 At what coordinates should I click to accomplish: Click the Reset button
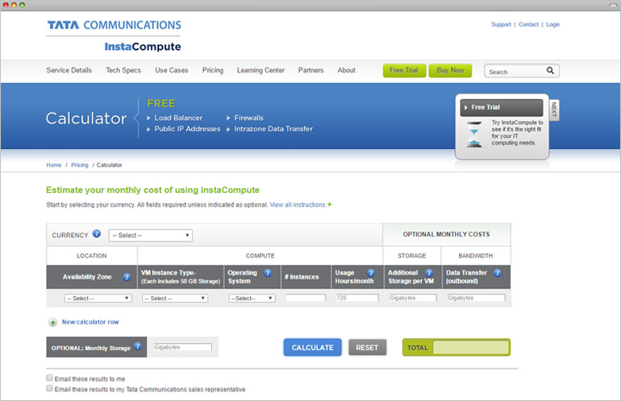pyautogui.click(x=367, y=348)
